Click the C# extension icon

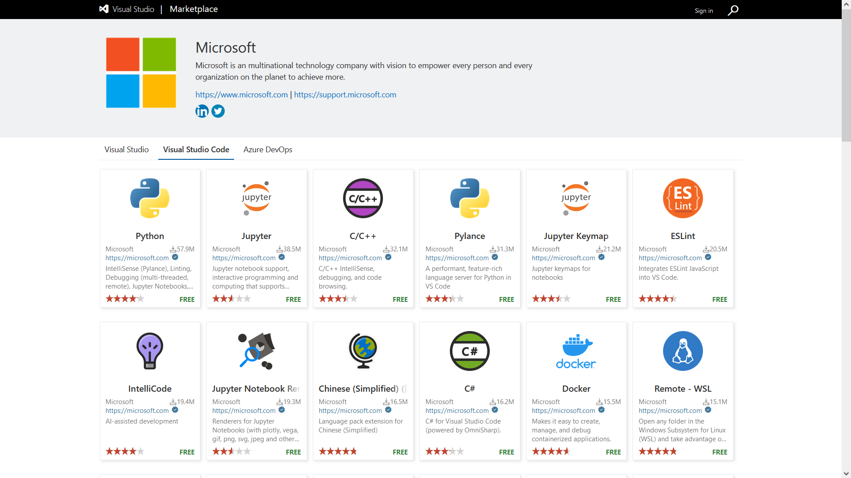tap(469, 351)
